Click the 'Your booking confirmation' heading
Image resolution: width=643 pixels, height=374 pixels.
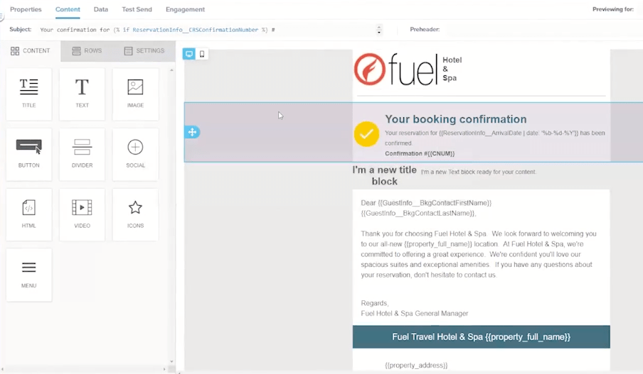click(x=456, y=119)
